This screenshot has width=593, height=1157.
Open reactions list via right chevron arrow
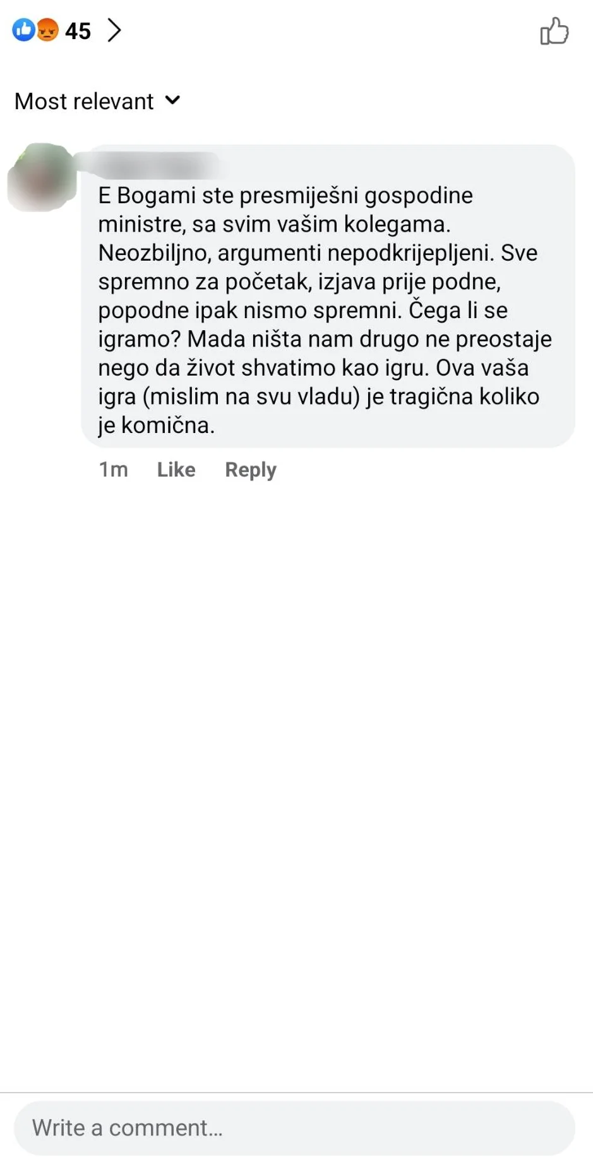(114, 30)
